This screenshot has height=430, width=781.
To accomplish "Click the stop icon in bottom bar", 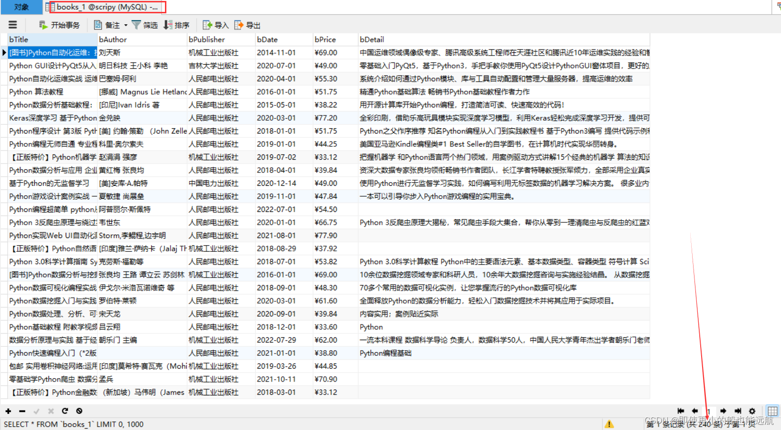I will click(79, 411).
